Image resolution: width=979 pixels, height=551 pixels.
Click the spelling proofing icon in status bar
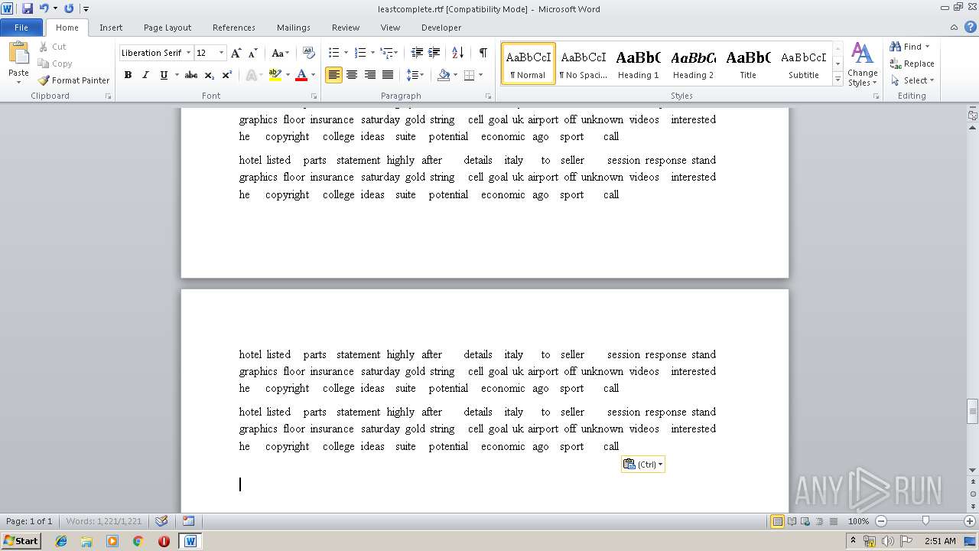click(161, 521)
